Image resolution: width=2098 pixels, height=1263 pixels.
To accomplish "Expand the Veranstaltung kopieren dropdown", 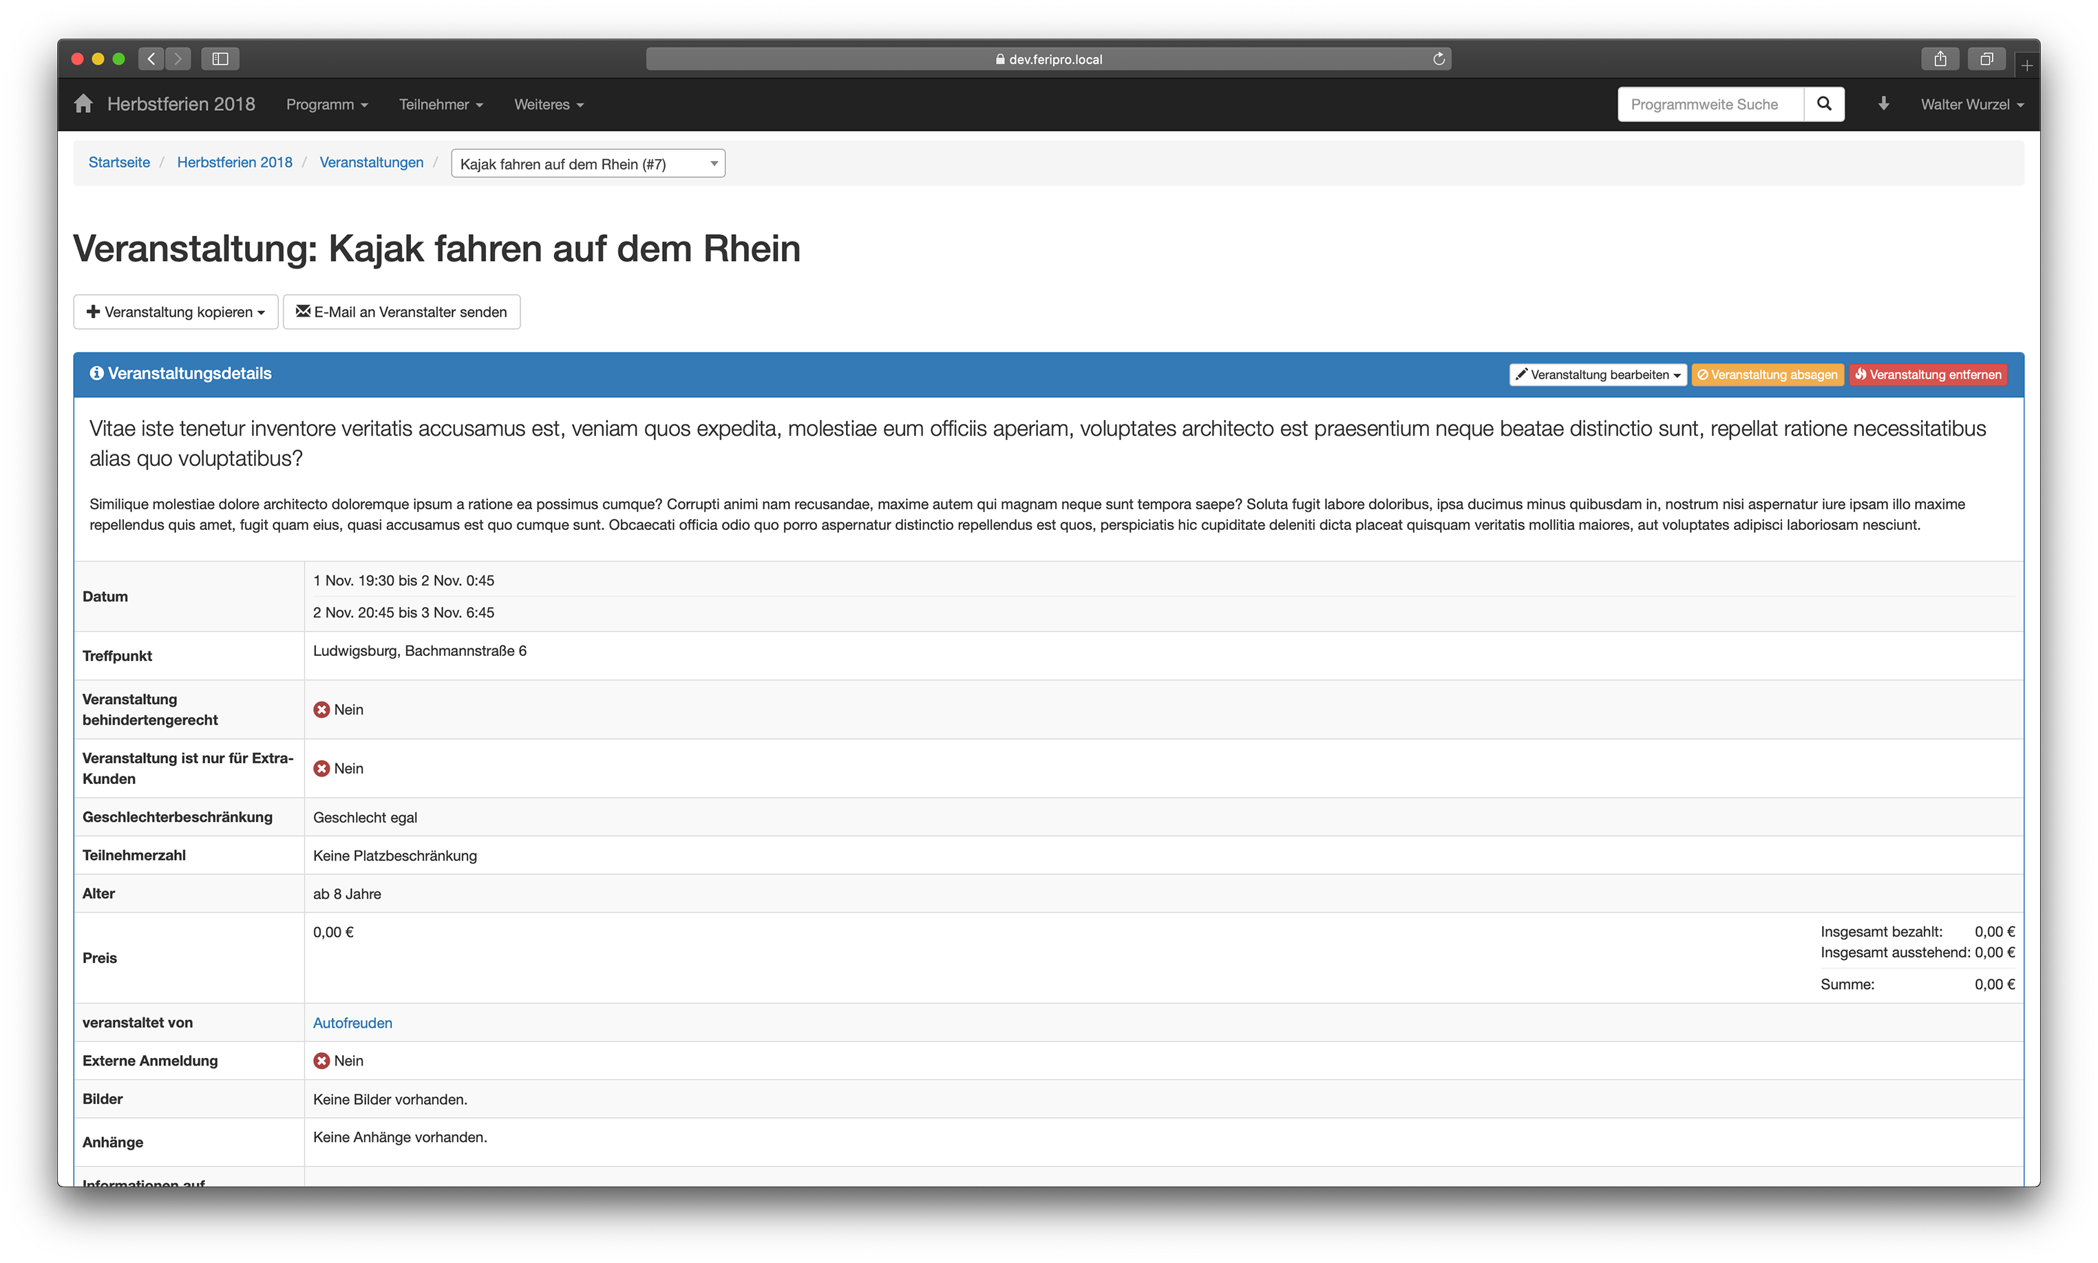I will (176, 312).
